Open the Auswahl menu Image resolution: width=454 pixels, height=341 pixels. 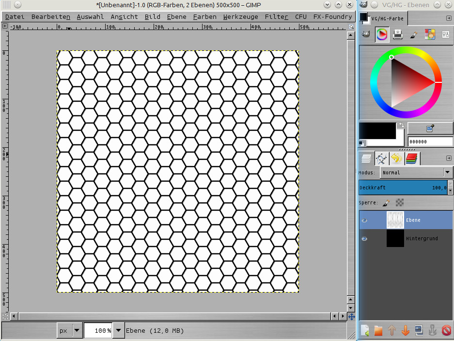pos(90,17)
